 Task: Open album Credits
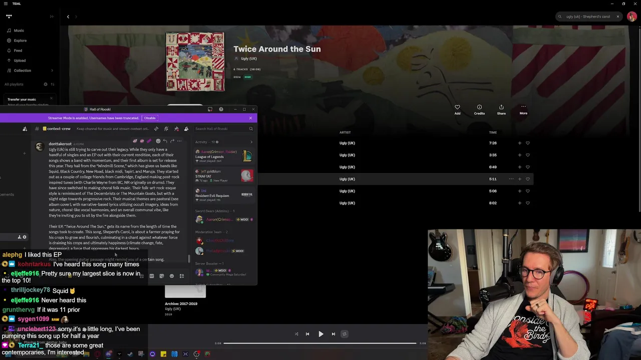pyautogui.click(x=479, y=109)
